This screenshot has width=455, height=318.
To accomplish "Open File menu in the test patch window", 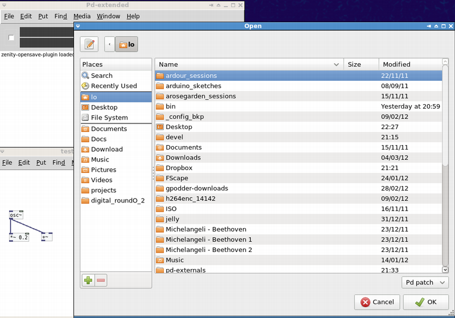I will (7, 163).
